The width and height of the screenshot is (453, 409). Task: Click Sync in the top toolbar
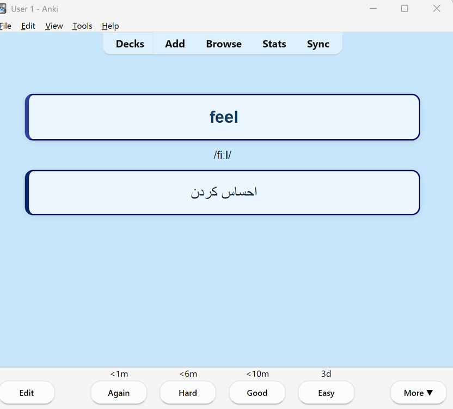(318, 44)
